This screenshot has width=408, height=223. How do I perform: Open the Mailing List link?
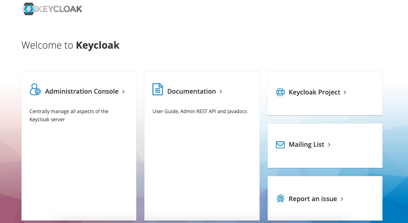pos(307,145)
